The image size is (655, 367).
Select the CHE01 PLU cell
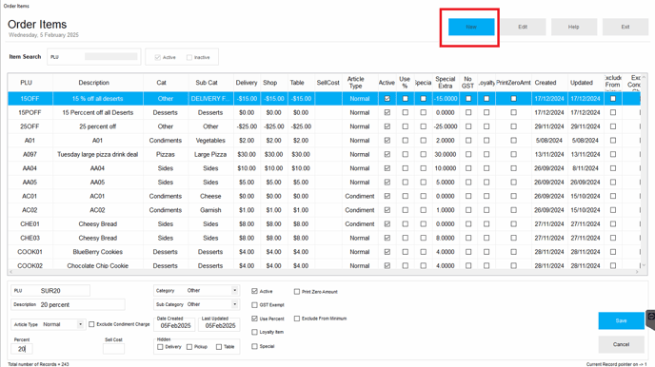(x=30, y=224)
